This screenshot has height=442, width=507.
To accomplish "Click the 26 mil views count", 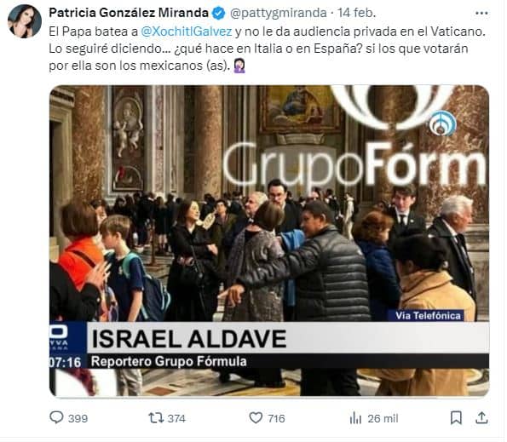I will pos(383,418).
